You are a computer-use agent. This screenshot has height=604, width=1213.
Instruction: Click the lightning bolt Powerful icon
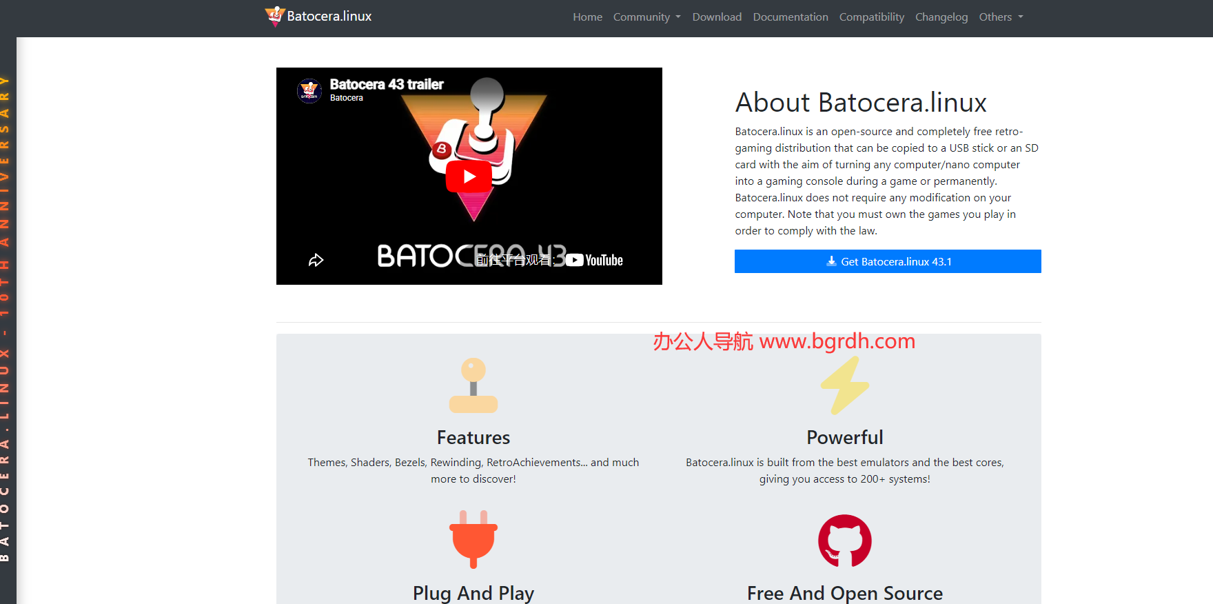[x=845, y=385]
